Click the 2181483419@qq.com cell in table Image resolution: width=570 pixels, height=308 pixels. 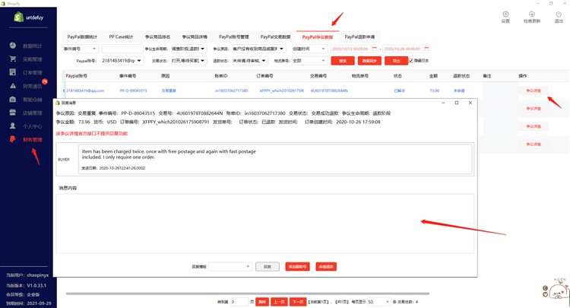(x=85, y=90)
